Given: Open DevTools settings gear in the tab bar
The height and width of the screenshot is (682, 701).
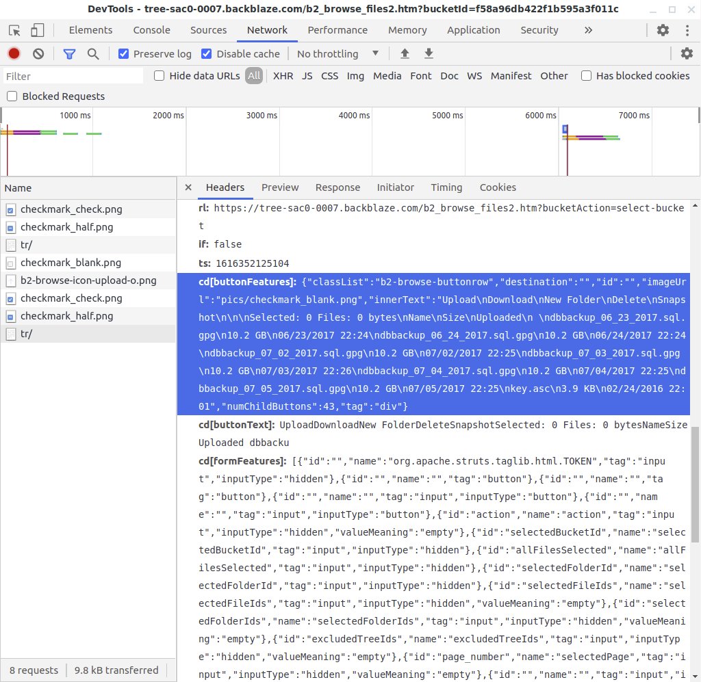Looking at the screenshot, I should pyautogui.click(x=663, y=30).
